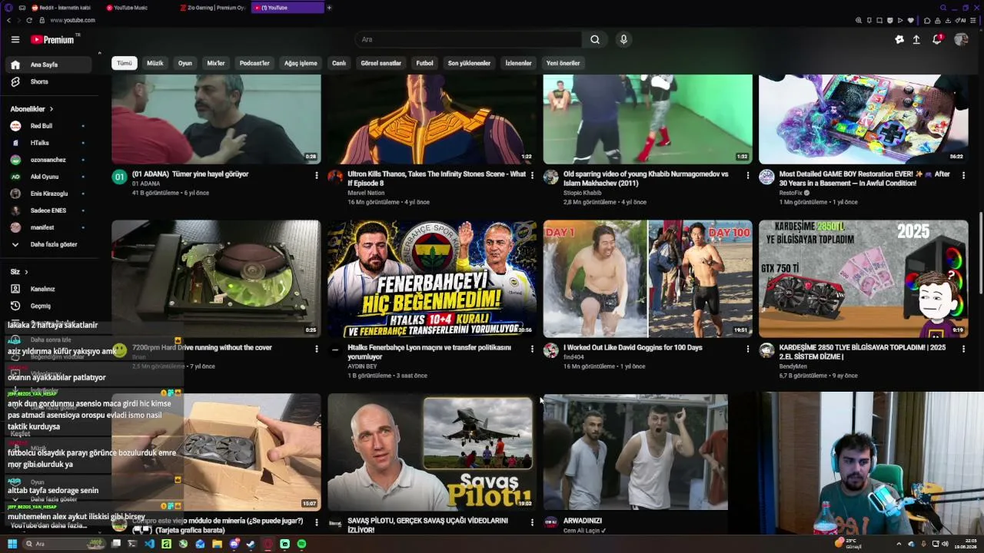Open the YouTube notifications bell
The image size is (984, 553).
(x=937, y=39)
